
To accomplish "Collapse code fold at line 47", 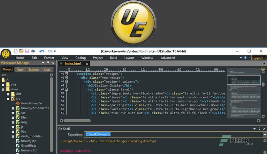I will click(x=66, y=81).
